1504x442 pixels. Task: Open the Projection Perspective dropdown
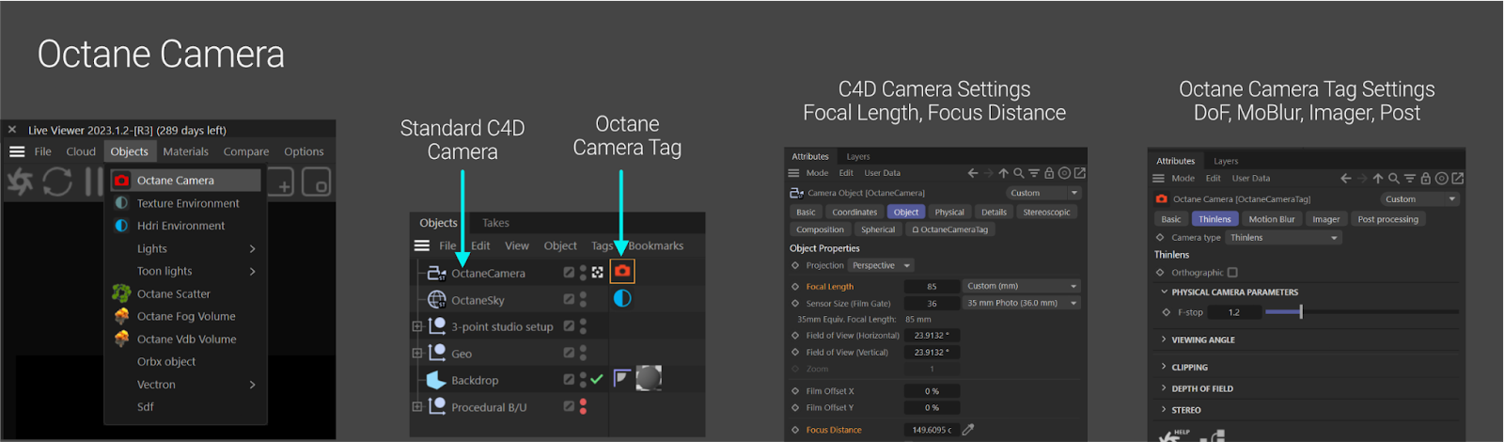pyautogui.click(x=881, y=266)
